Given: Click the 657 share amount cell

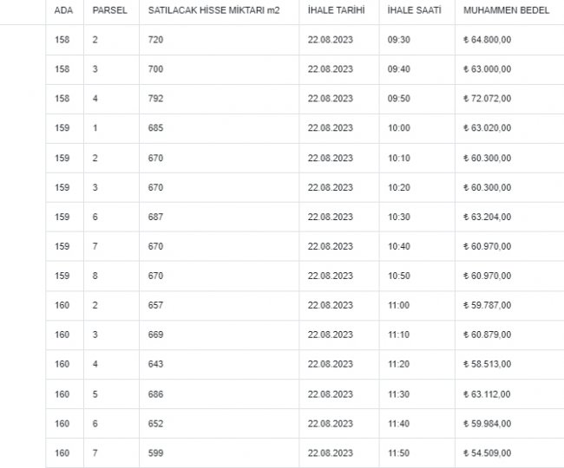Looking at the screenshot, I should (155, 305).
